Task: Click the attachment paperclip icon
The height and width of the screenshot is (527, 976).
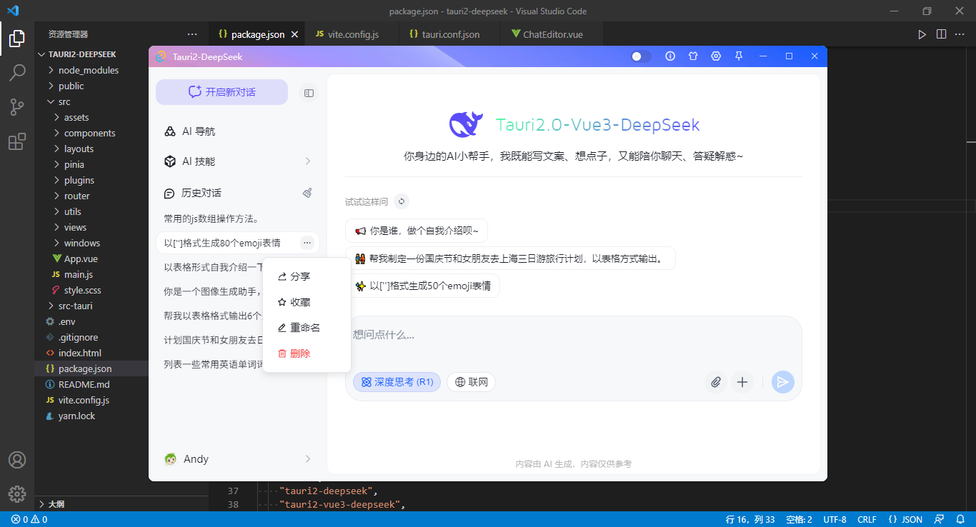Action: click(x=716, y=382)
